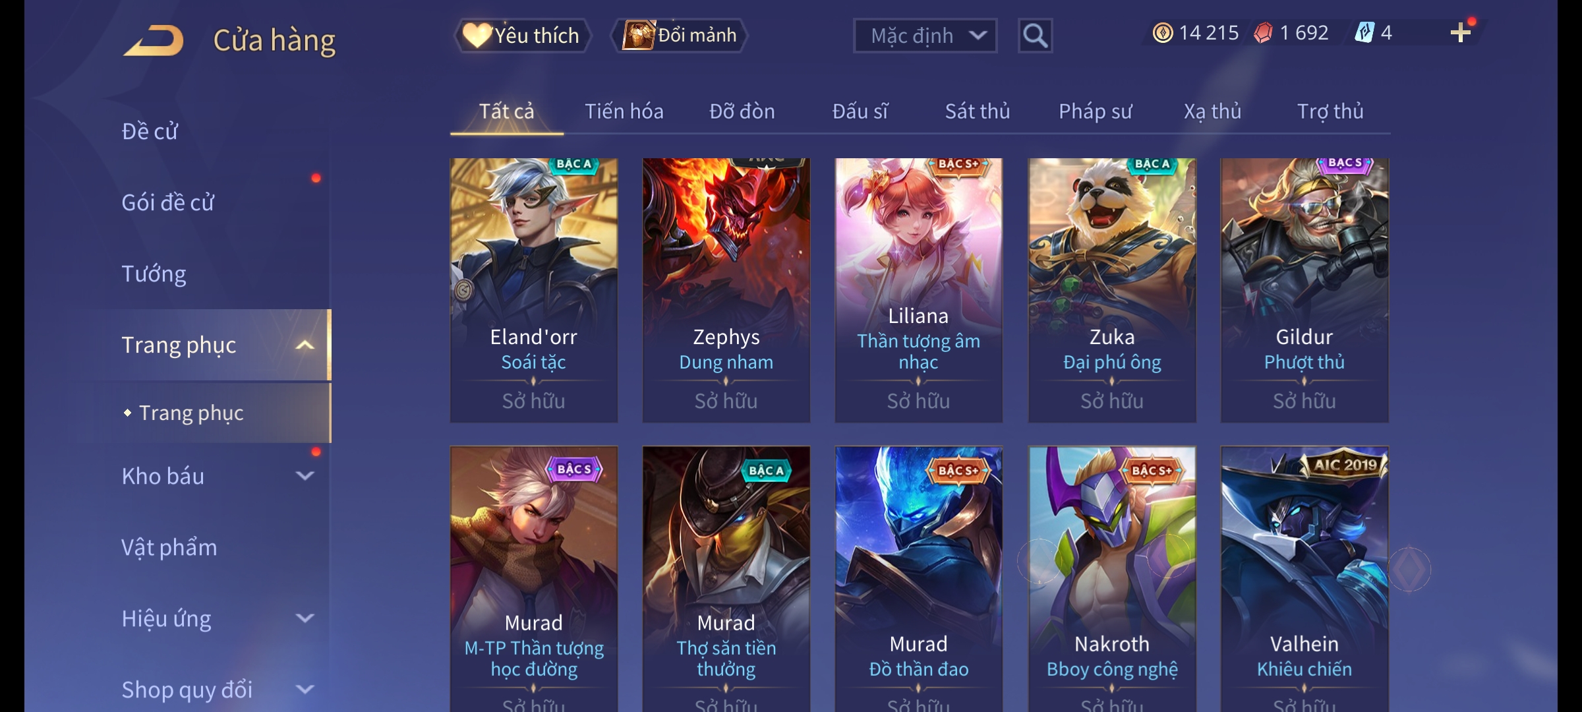Image resolution: width=1582 pixels, height=712 pixels.
Task: Open Valhein Khiêu chiến skin card
Action: pos(1304,579)
